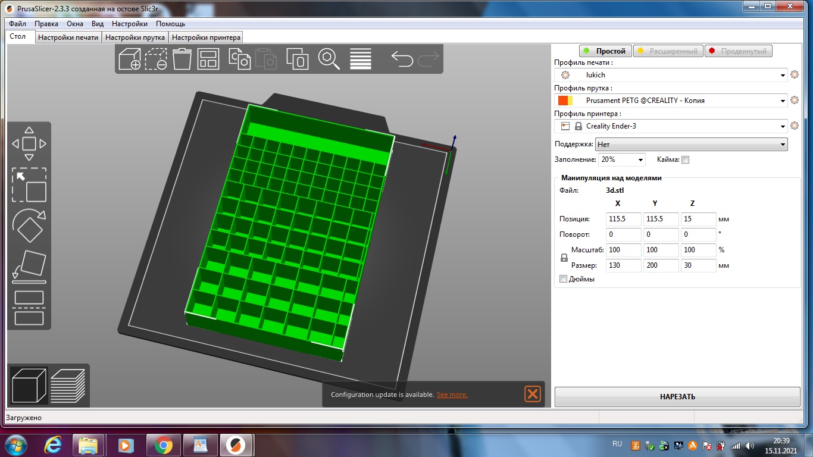The width and height of the screenshot is (813, 457).
Task: Select the green 3D model on the bed
Action: [x=289, y=232]
